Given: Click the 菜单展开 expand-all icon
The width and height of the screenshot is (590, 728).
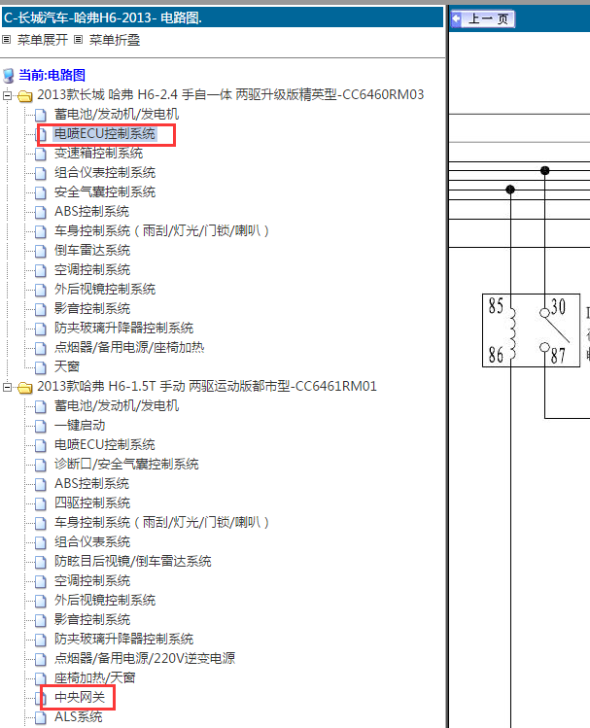Looking at the screenshot, I should point(7,40).
